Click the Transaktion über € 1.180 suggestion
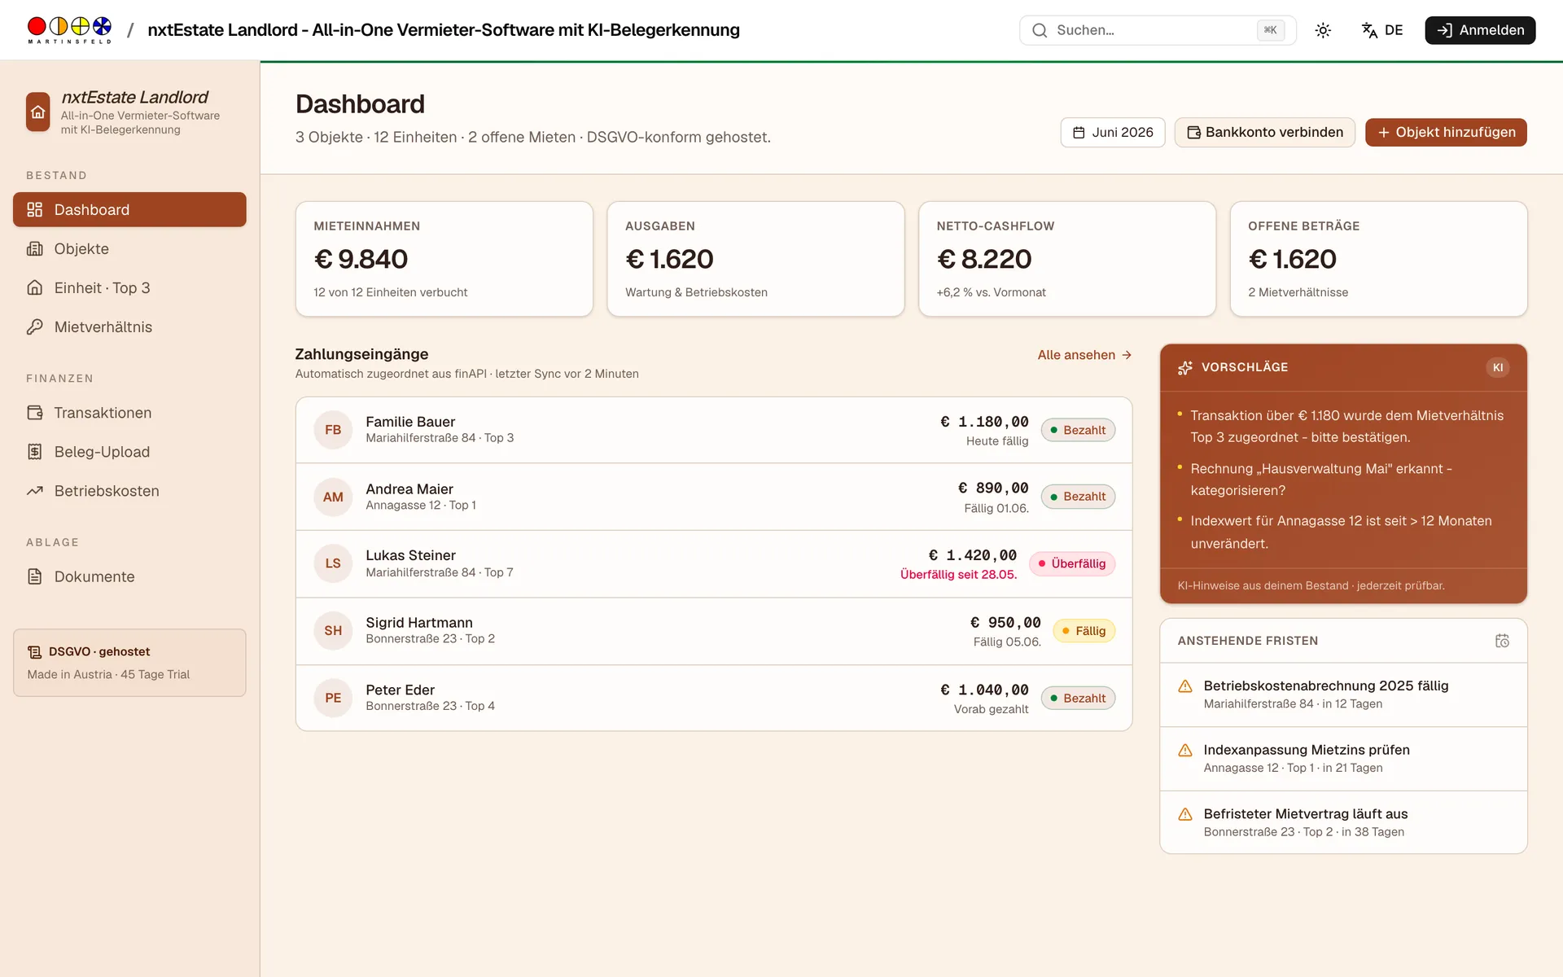1563x977 pixels. click(x=1346, y=426)
